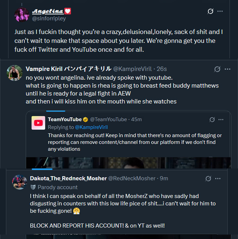
Task: Click the 45m timestamp on TeamYouTube tweet
Action: (136, 119)
